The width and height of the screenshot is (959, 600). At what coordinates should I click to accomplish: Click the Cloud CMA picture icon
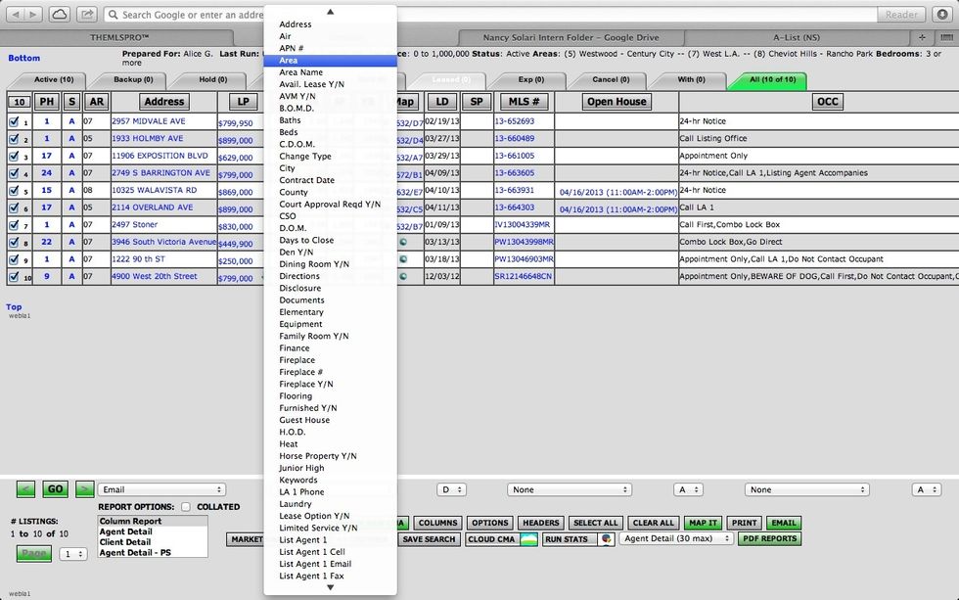pyautogui.click(x=528, y=539)
